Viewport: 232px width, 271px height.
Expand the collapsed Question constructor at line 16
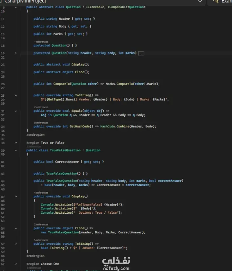[16, 53]
